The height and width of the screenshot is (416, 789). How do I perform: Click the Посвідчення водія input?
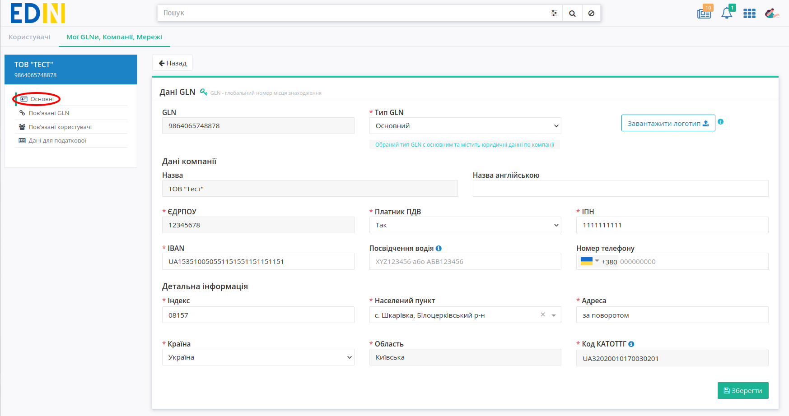pyautogui.click(x=465, y=261)
